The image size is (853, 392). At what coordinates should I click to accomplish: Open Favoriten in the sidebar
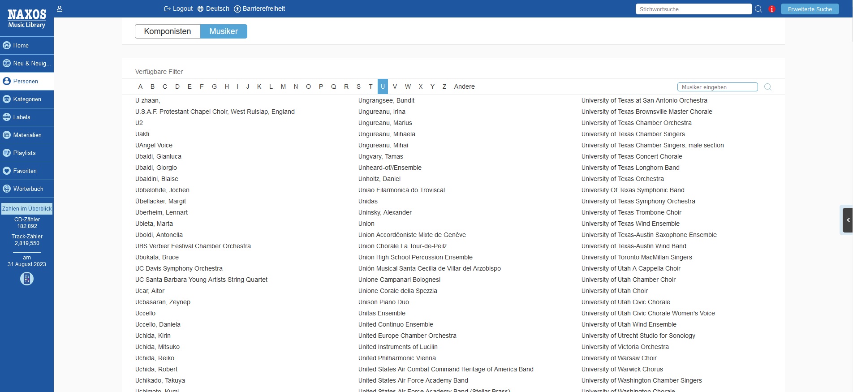27,171
